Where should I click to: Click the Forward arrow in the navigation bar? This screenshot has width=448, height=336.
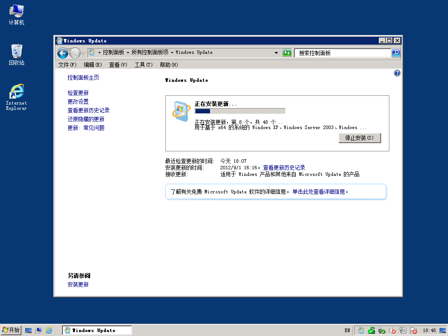[75, 53]
